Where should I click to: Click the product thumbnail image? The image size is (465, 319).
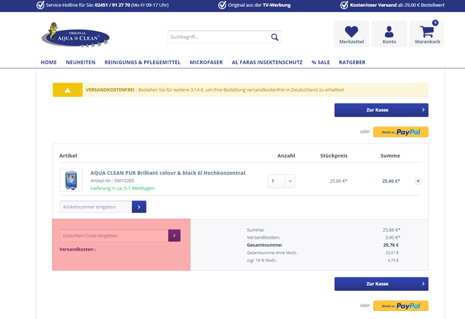coord(71,180)
